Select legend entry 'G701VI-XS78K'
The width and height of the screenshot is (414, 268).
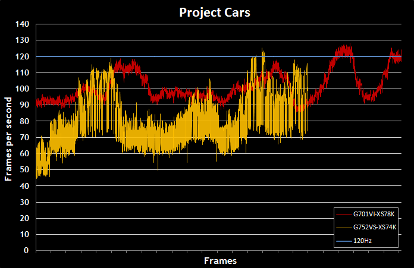[x=374, y=214]
